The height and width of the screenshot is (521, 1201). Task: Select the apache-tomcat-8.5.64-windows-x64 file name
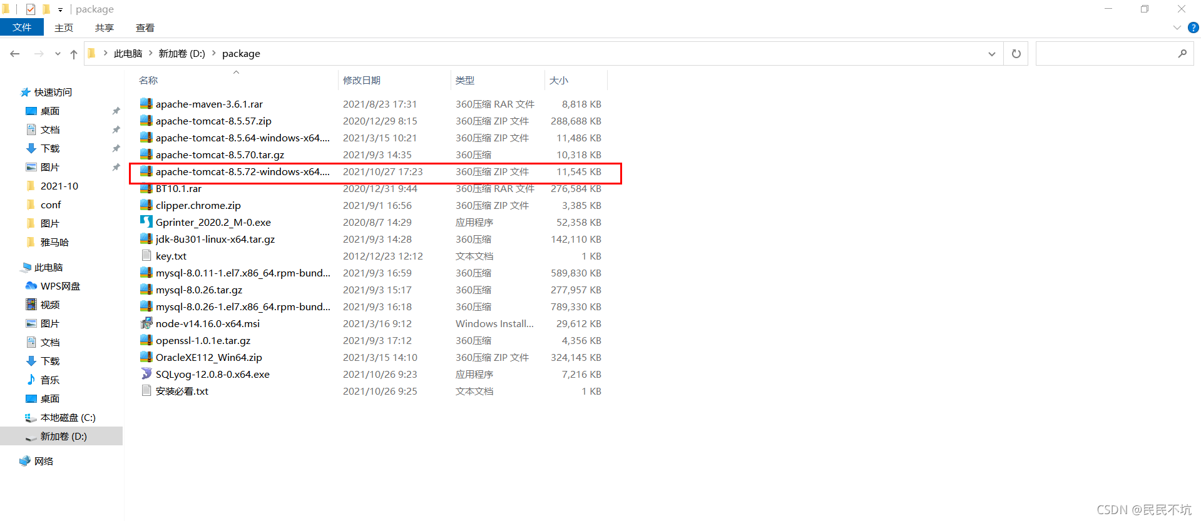pos(243,138)
